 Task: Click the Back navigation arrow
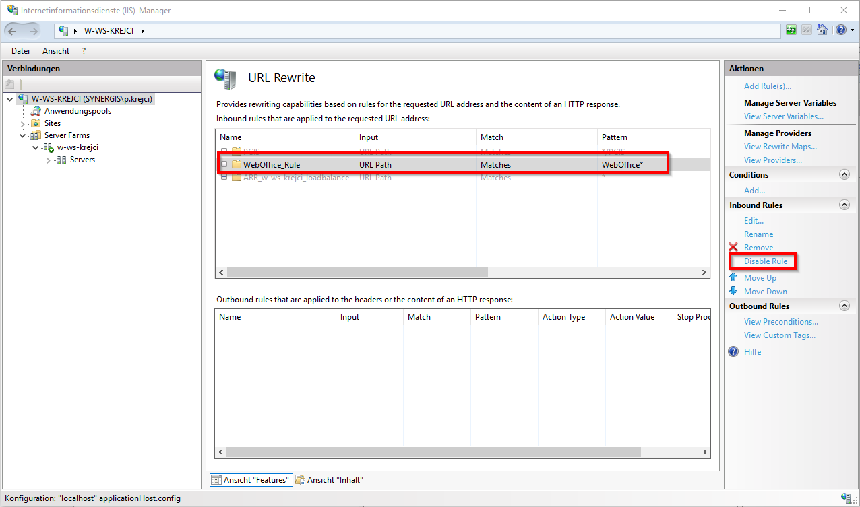point(12,30)
